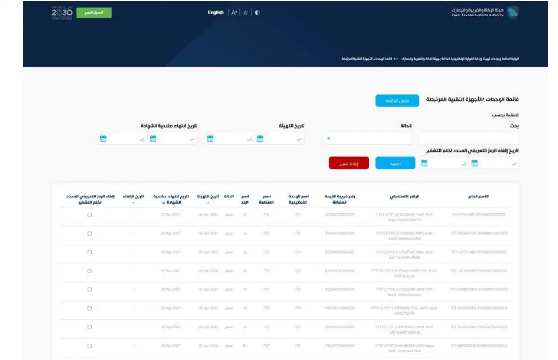Sort table by تاريخ التهيئة column arrow
This screenshot has width=558, height=360.
pyautogui.click(x=208, y=203)
